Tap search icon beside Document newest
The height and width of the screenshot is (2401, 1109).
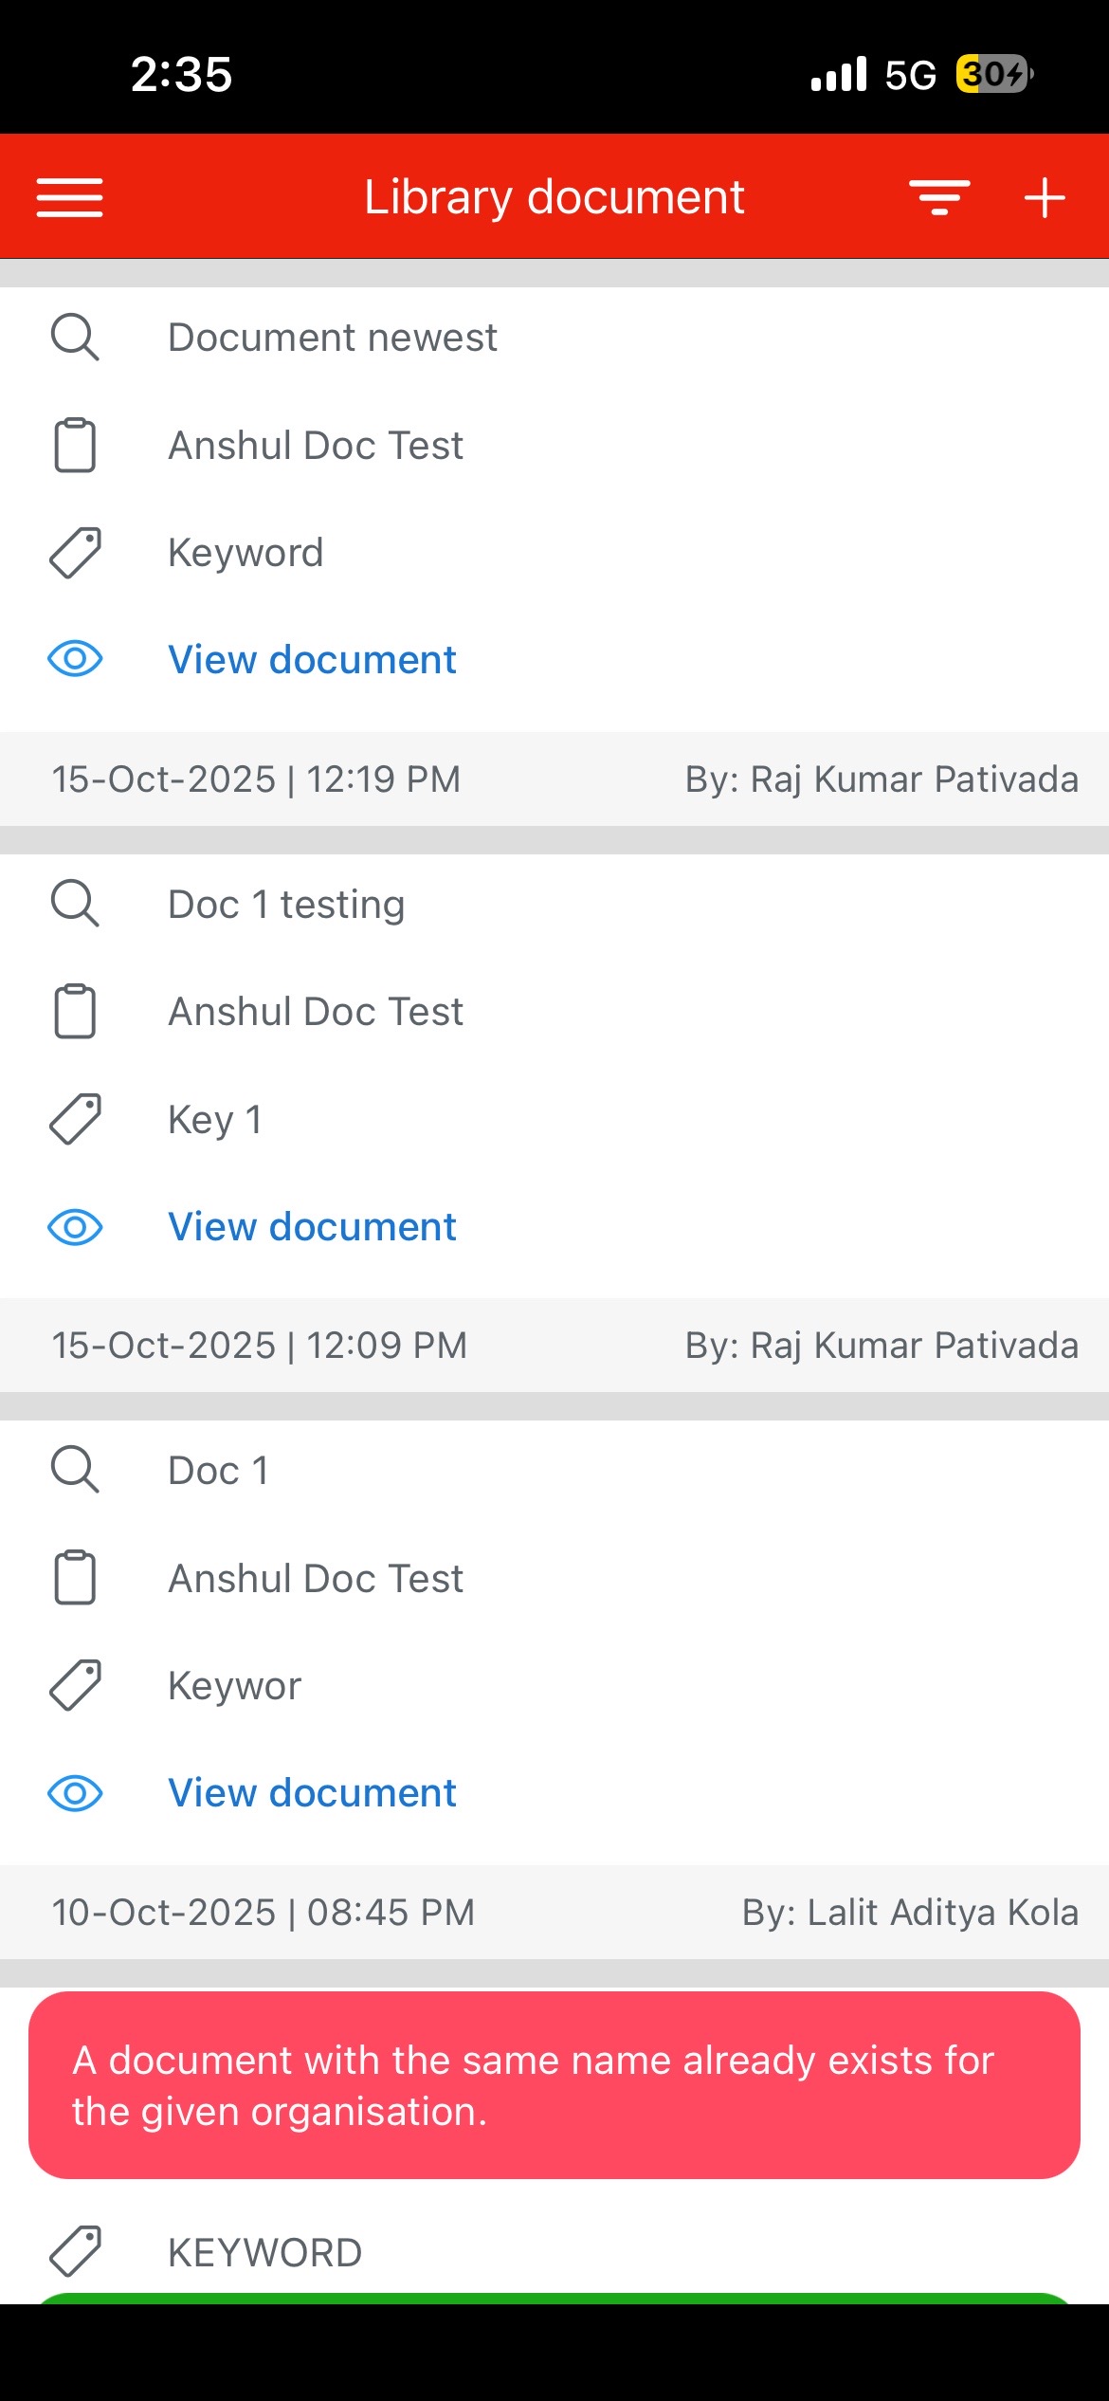(x=75, y=338)
